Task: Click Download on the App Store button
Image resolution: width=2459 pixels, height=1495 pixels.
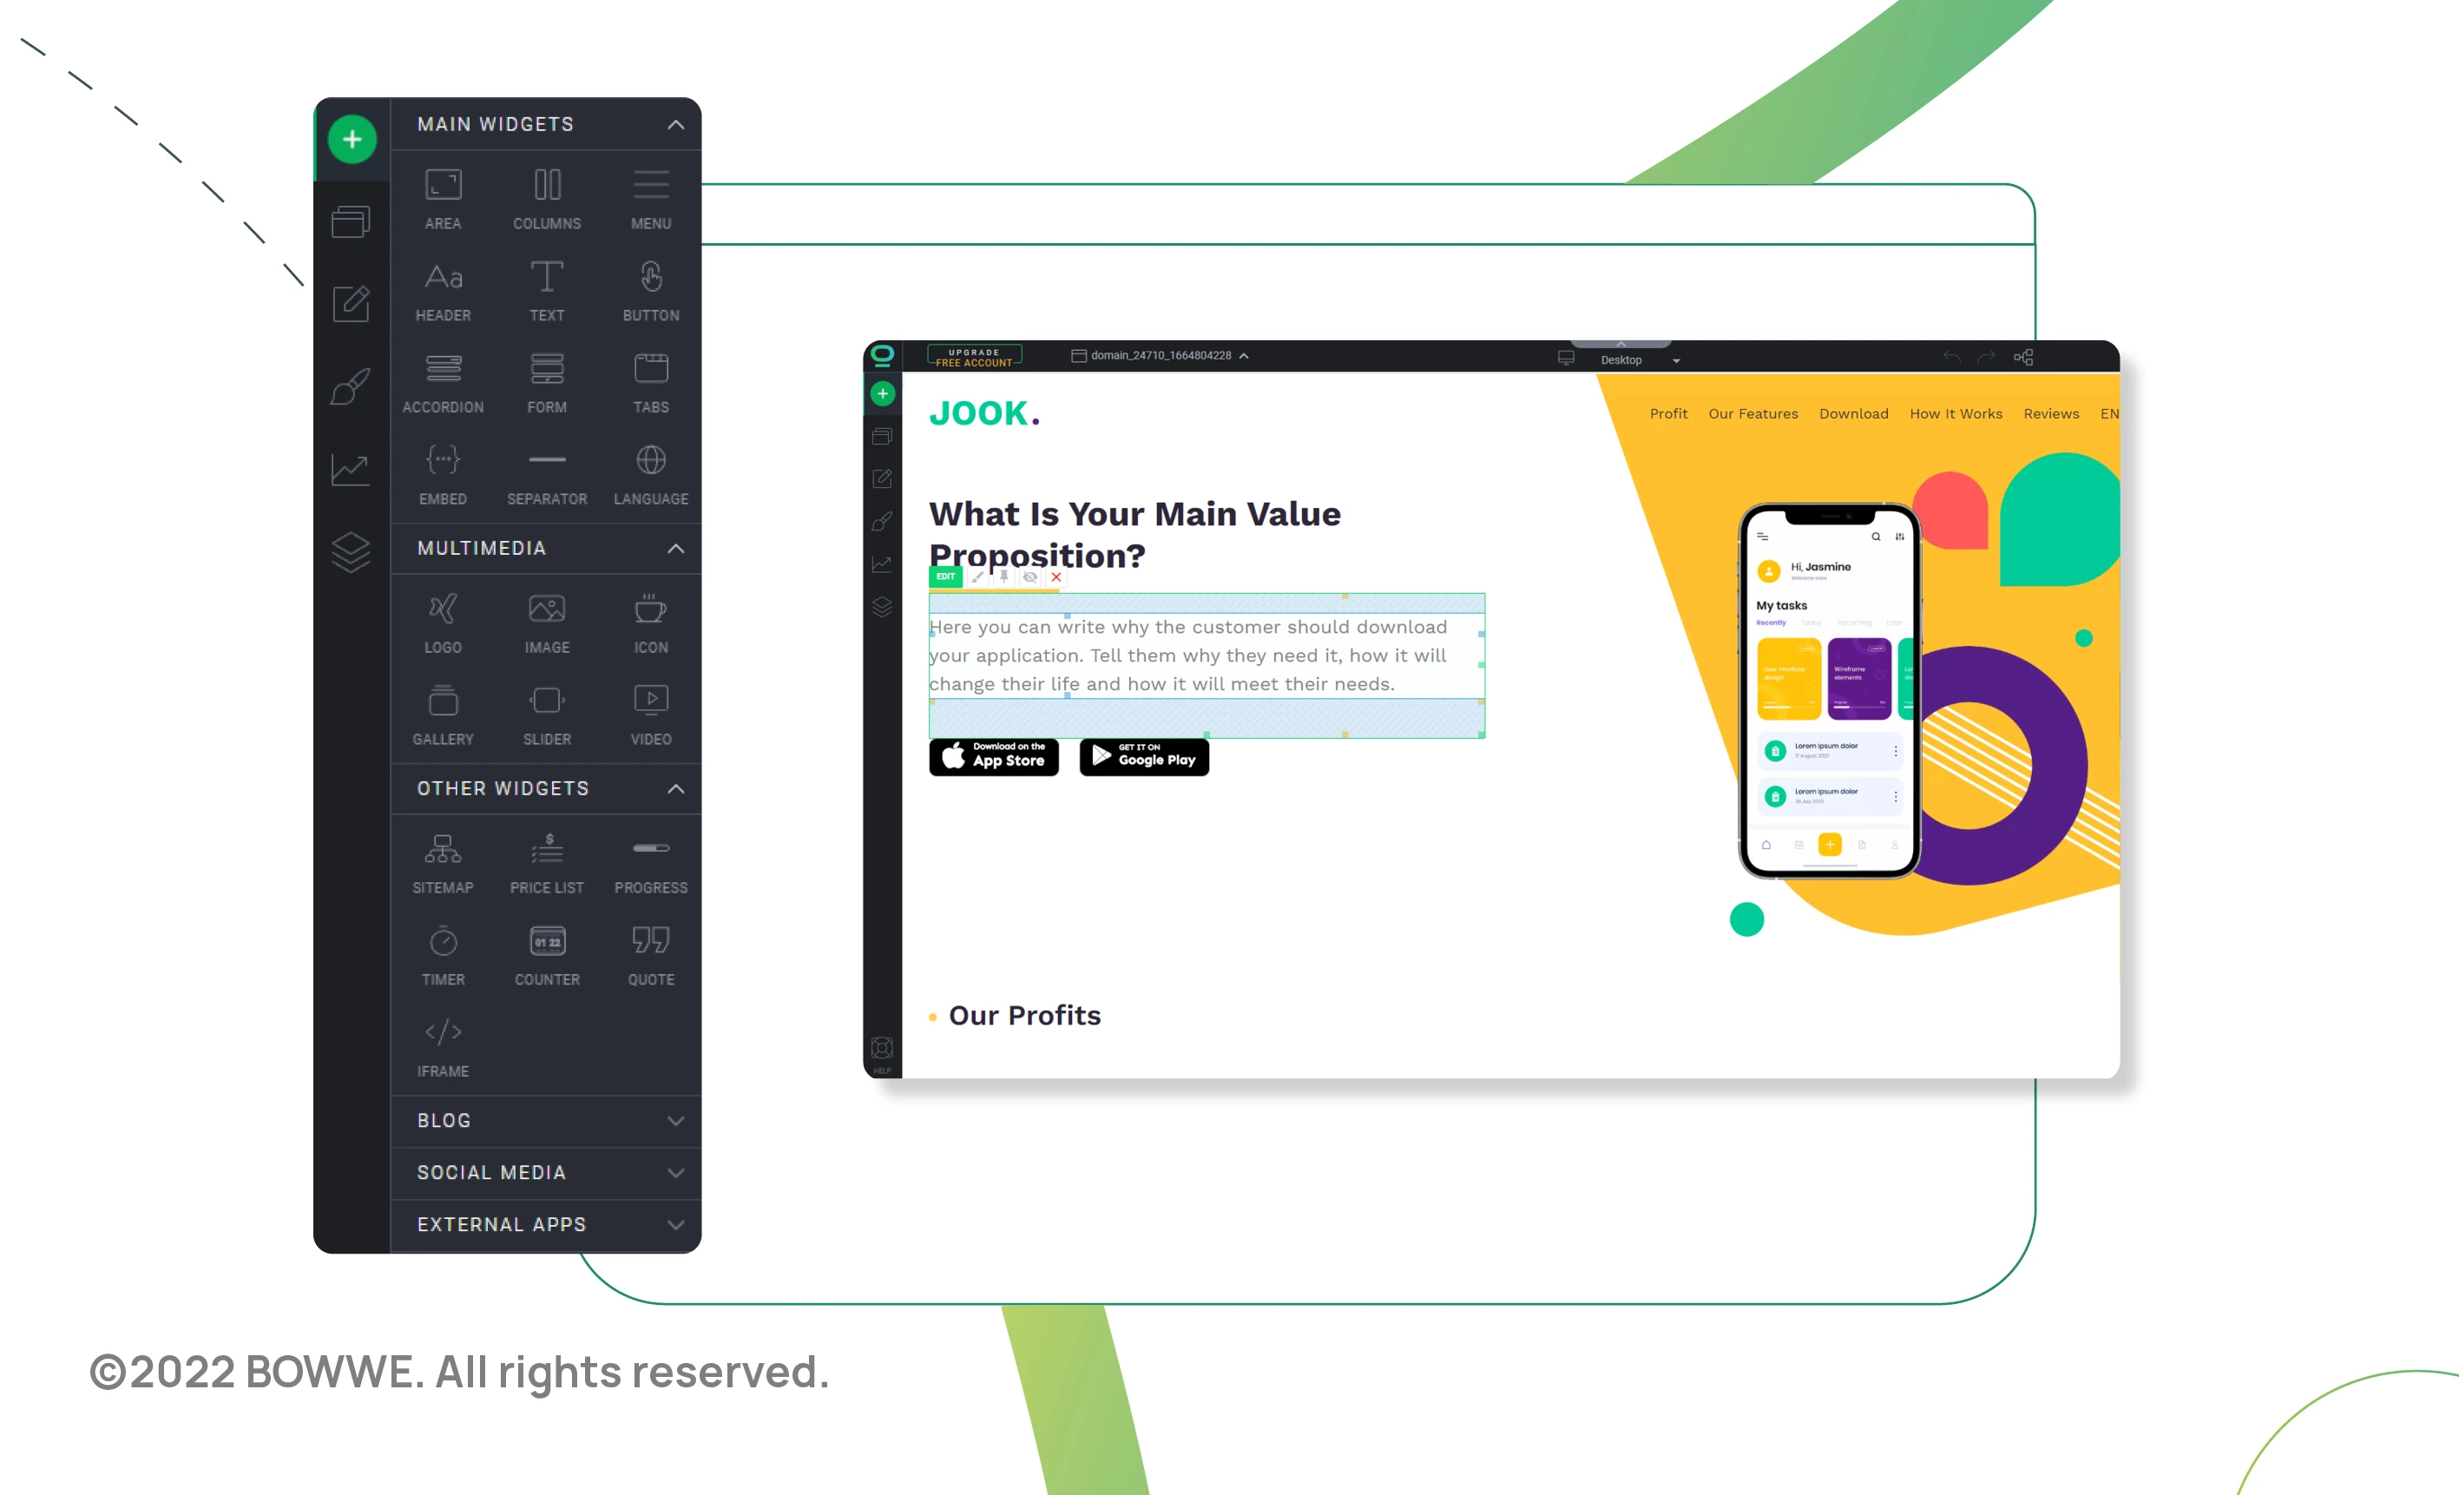Action: coord(994,757)
